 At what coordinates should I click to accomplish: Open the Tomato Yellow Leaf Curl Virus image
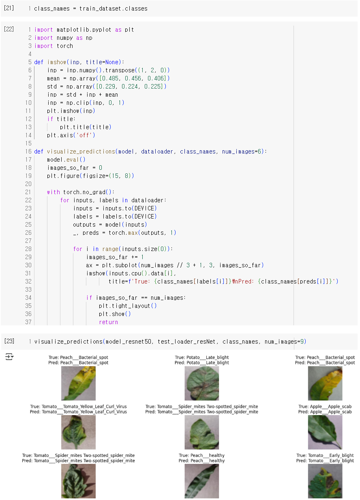[78, 432]
